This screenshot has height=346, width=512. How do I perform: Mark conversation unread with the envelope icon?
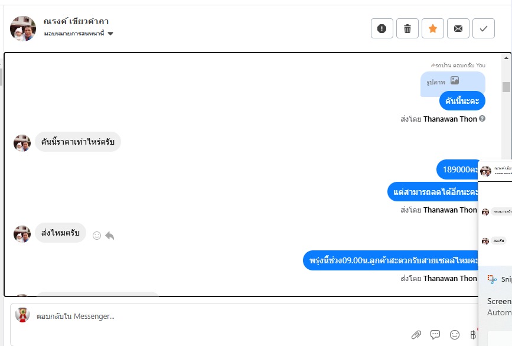[458, 28]
